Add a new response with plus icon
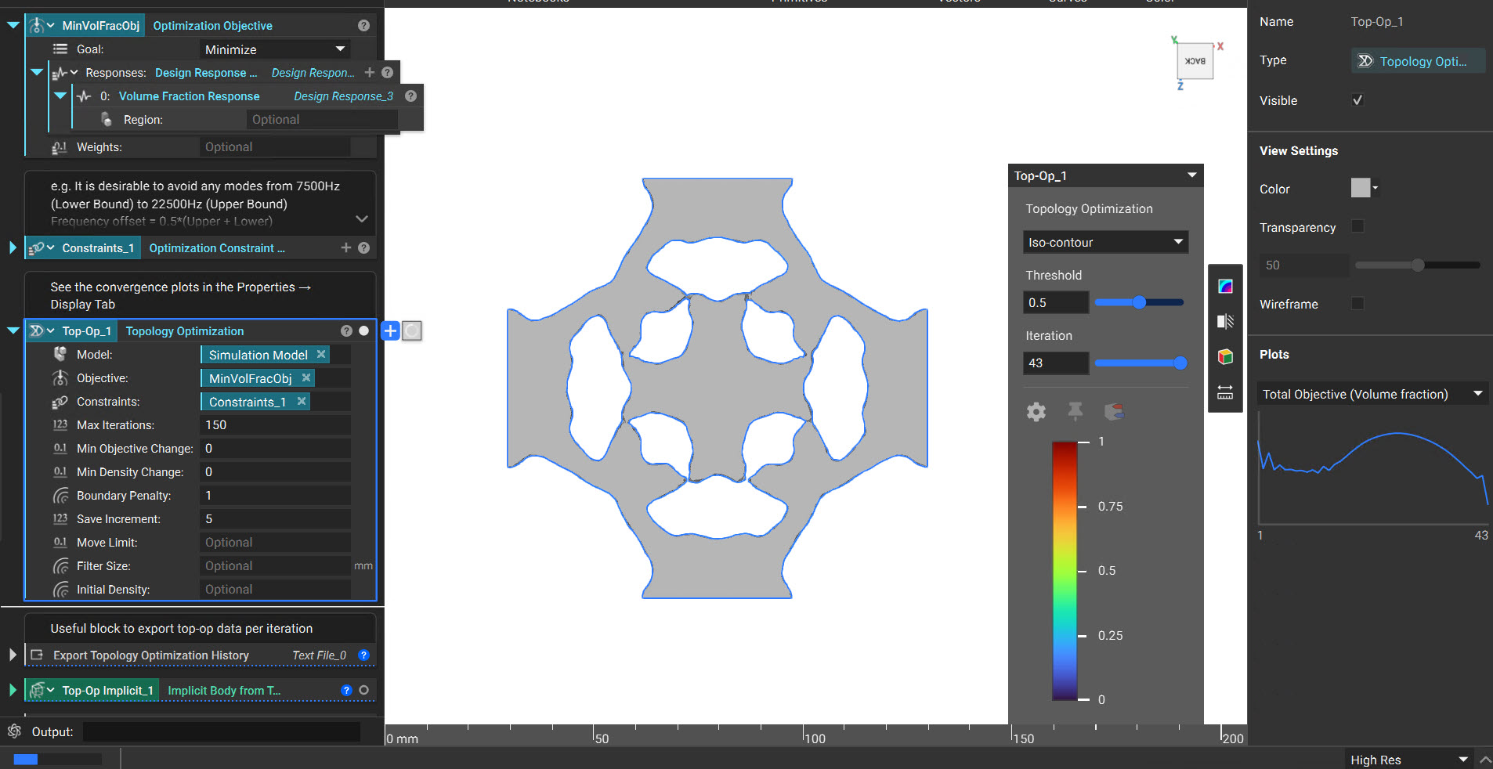Screen dimensions: 1493x769 pyautogui.click(x=370, y=72)
